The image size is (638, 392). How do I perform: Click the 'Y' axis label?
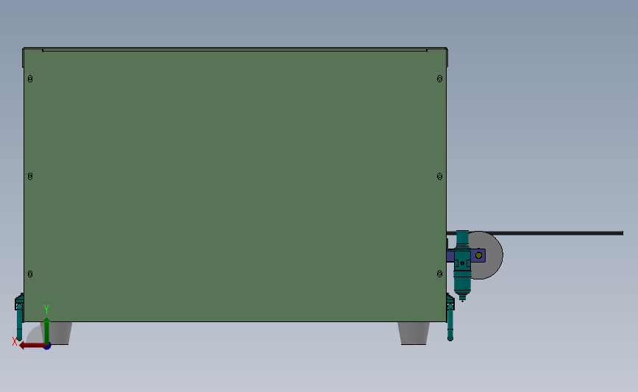pos(46,310)
